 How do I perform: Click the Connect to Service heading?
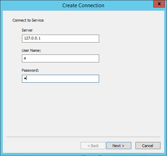(x=28, y=20)
